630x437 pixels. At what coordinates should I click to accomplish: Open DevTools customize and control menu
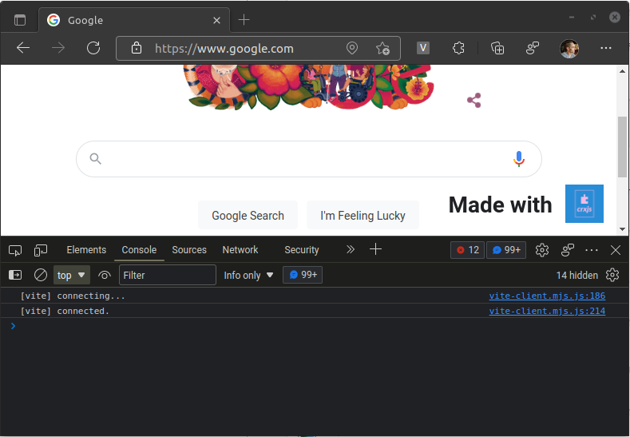pyautogui.click(x=592, y=250)
